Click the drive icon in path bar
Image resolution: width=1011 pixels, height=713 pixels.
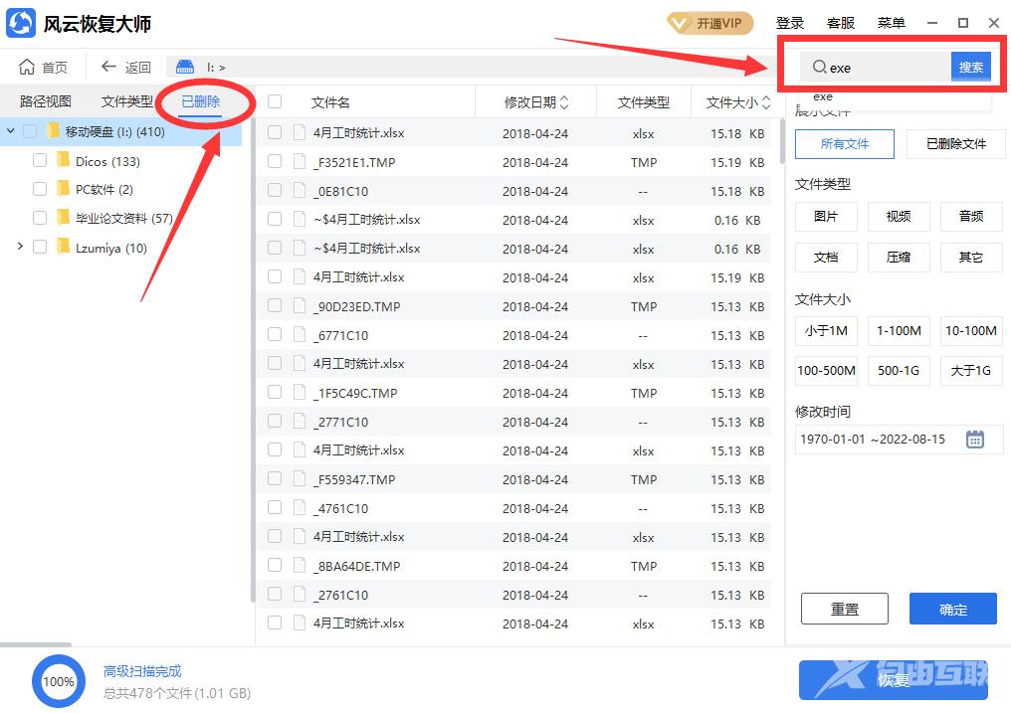point(185,67)
